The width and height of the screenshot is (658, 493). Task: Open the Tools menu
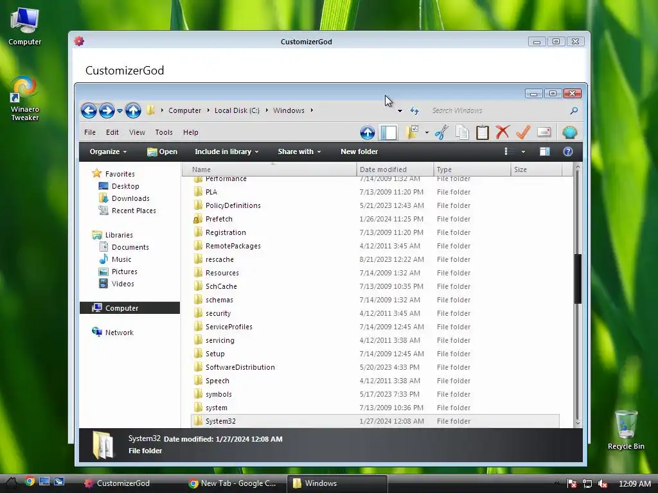[x=164, y=132]
